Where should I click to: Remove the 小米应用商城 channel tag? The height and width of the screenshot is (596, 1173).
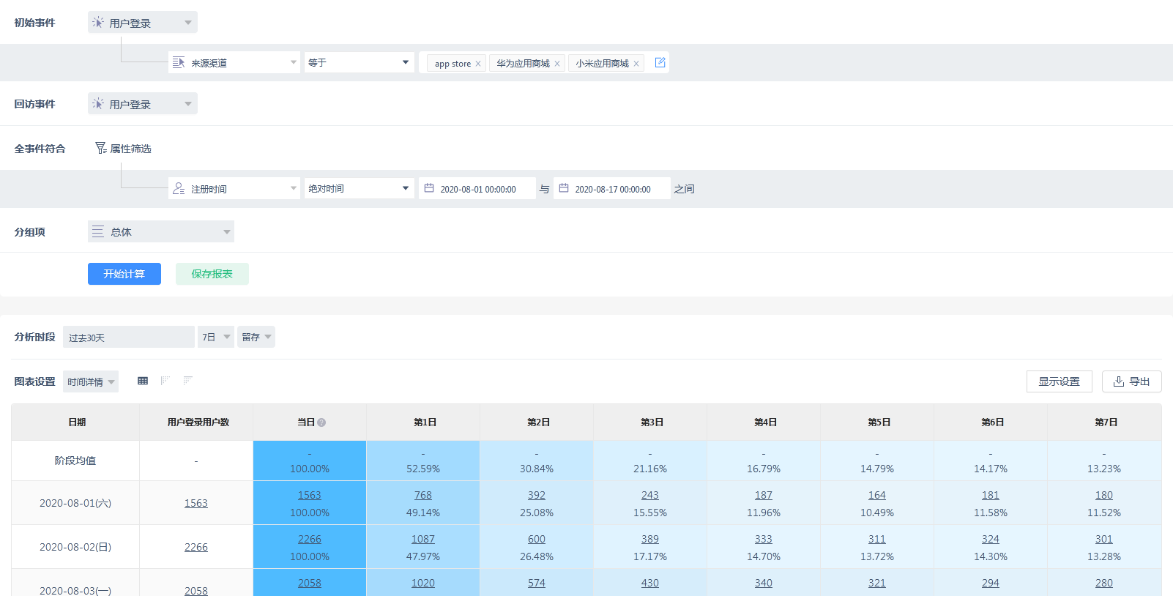click(x=636, y=64)
